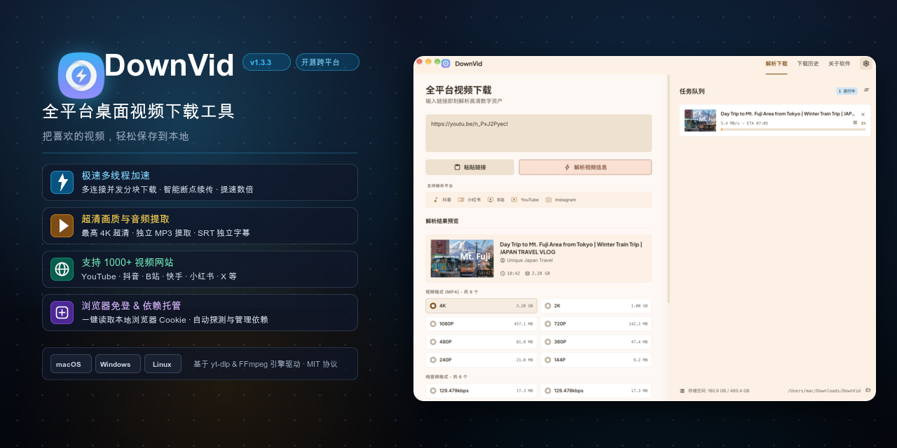Click the 粘贴链接 button

click(x=470, y=167)
